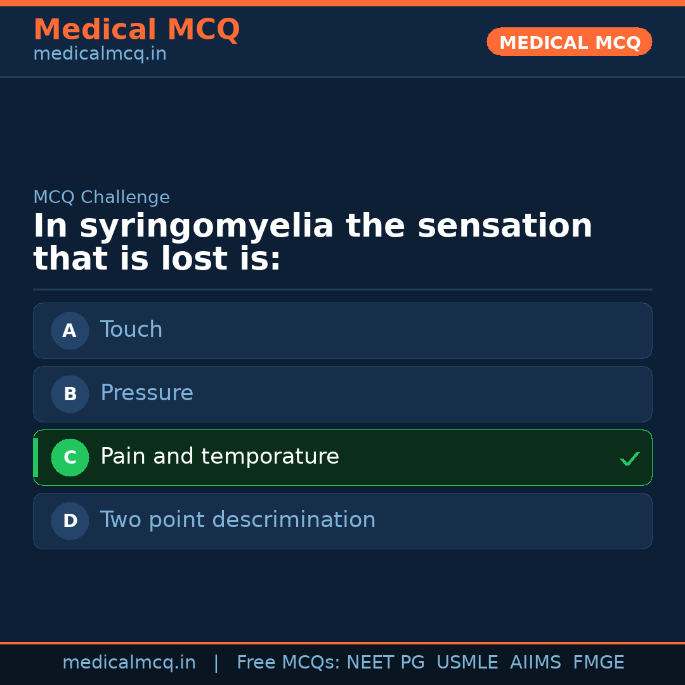The height and width of the screenshot is (685, 685).
Task: Click the letter A circle icon
Action: pyautogui.click(x=70, y=330)
